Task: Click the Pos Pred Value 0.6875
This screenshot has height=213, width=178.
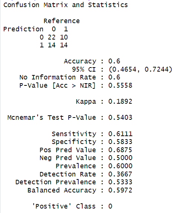Action: pyautogui.click(x=120, y=150)
